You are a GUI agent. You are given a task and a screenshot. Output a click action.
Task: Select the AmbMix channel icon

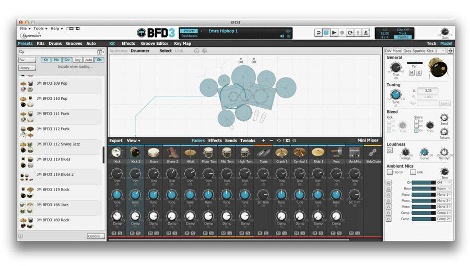355,153
